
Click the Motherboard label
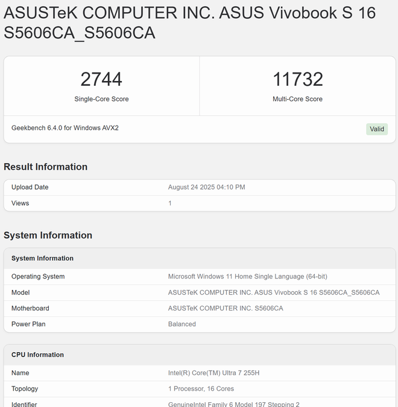click(30, 309)
